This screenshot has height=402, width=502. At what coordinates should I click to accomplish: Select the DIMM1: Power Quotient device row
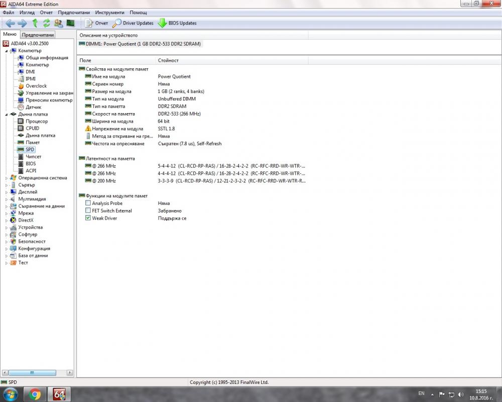140,44
